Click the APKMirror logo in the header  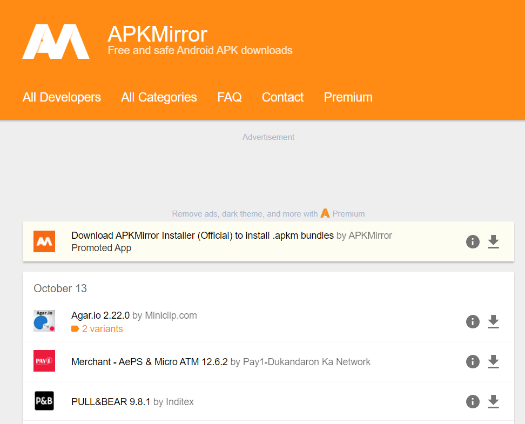click(56, 42)
